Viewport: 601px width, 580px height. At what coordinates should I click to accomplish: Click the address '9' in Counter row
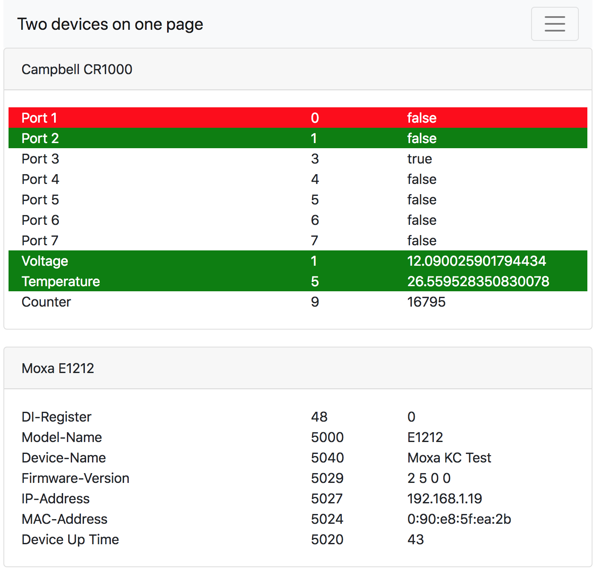(315, 302)
